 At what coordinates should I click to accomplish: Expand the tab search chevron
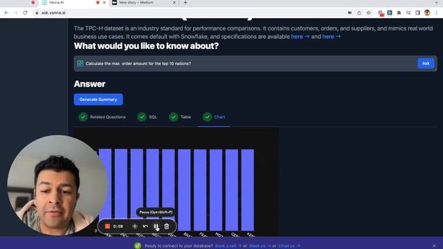pyautogui.click(x=437, y=3)
